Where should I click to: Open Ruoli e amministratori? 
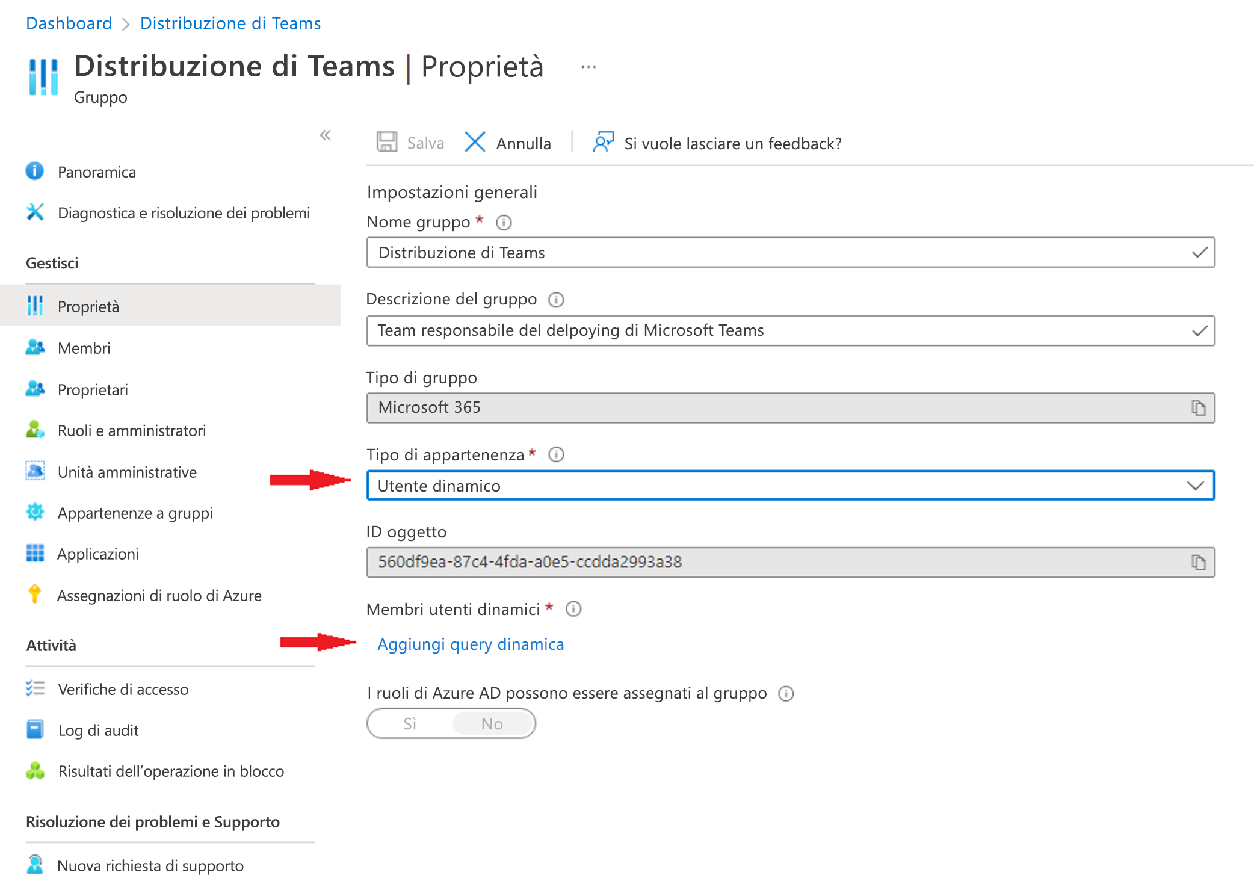coord(132,431)
